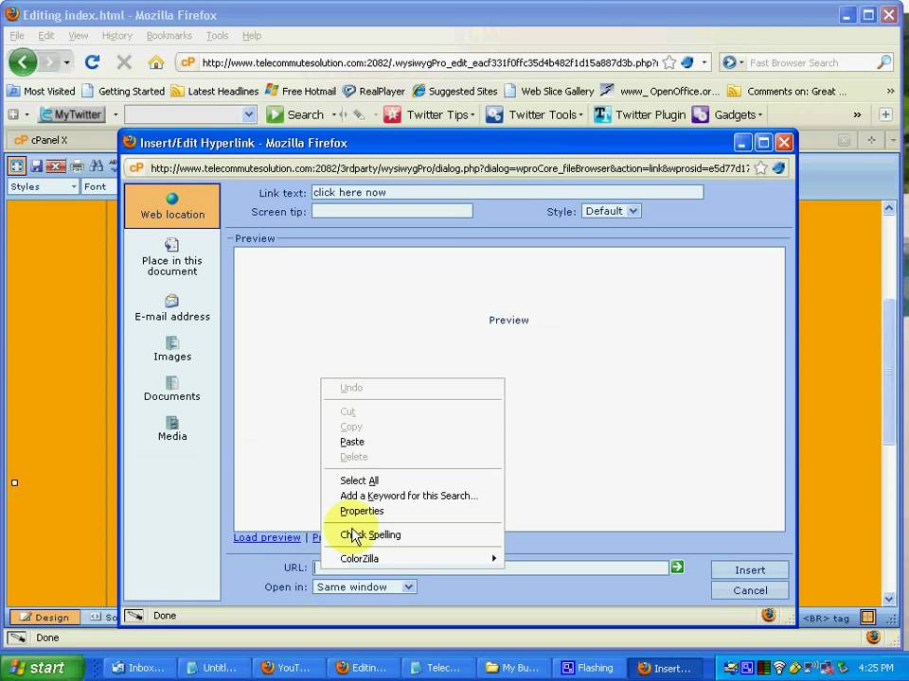Switch to cPanel X tab
Viewport: 909px width, 681px height.
pos(61,140)
